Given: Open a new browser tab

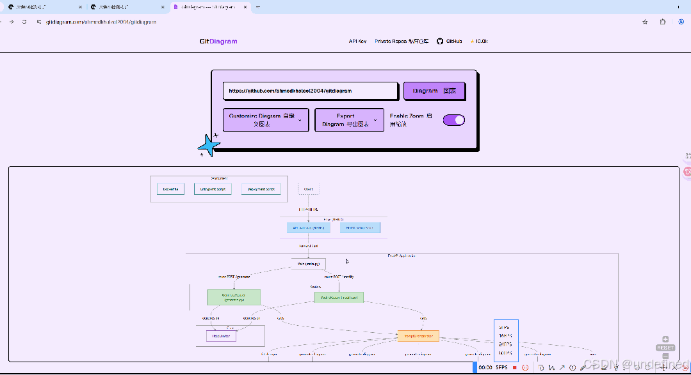Looking at the screenshot, I should tap(258, 7).
